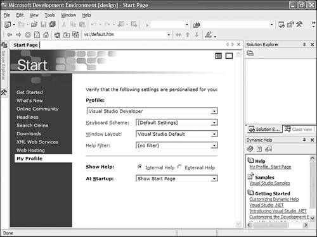Click the Save floppy disk icon
The width and height of the screenshot is (317, 237).
43,25
